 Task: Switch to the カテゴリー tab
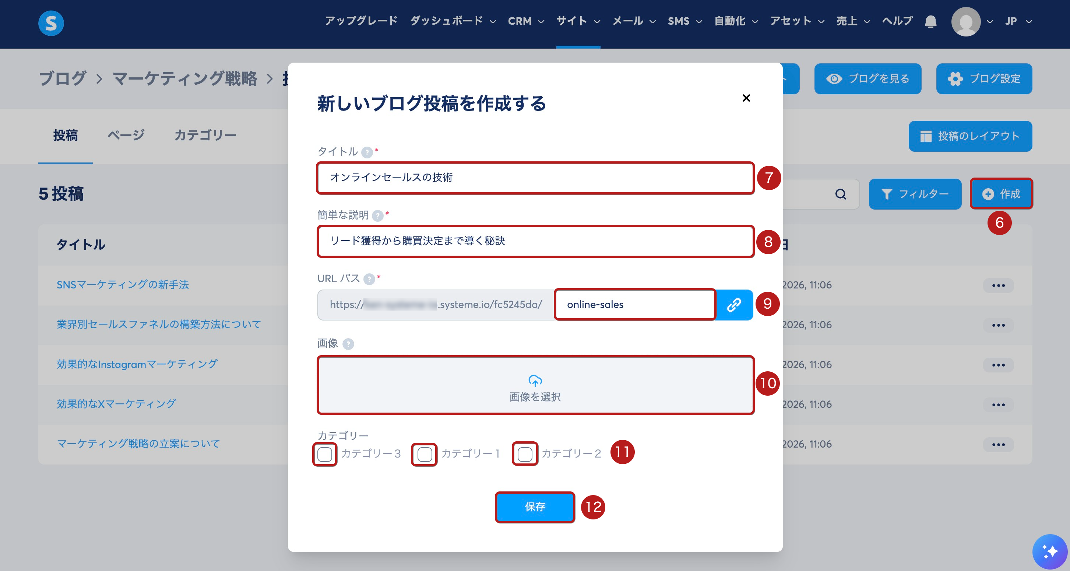click(x=205, y=135)
